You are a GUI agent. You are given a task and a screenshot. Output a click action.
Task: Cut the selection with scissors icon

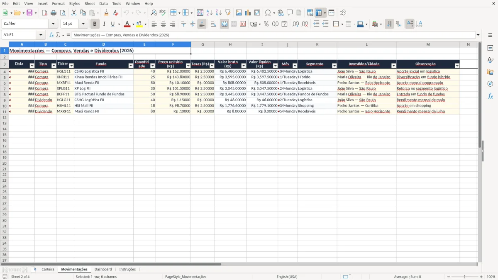tap(74, 13)
